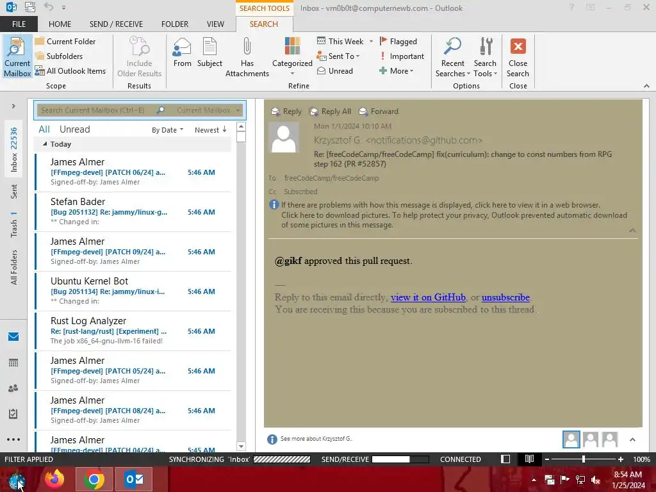Click the zoom slider handle
Viewport: 656px width, 492px height.
click(x=583, y=459)
